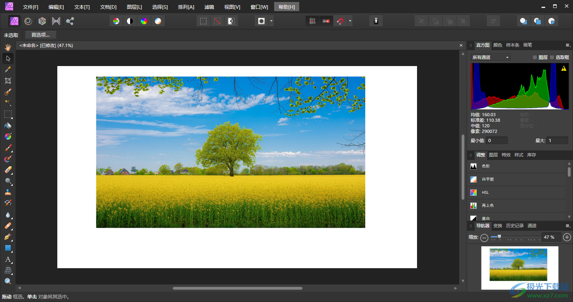This screenshot has width=573, height=302.
Task: Pick the Healing Brush bandage tool
Action: tap(8, 226)
